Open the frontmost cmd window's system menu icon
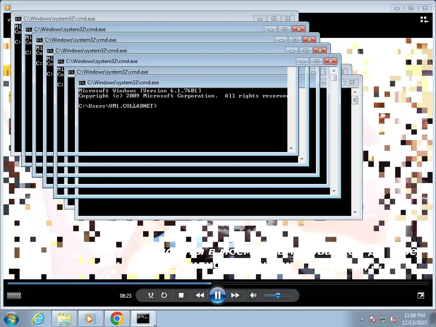 (x=82, y=83)
